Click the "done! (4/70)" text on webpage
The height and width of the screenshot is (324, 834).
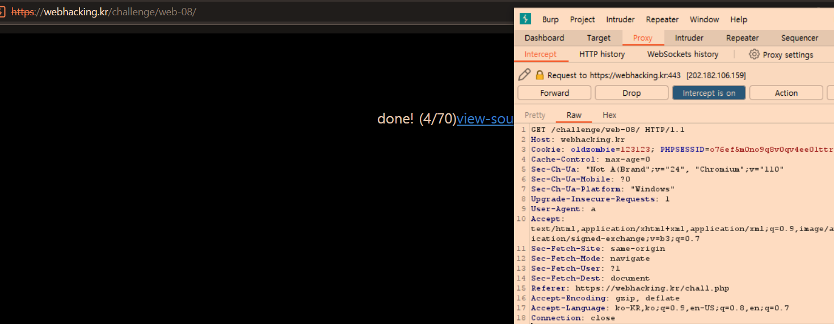(417, 118)
